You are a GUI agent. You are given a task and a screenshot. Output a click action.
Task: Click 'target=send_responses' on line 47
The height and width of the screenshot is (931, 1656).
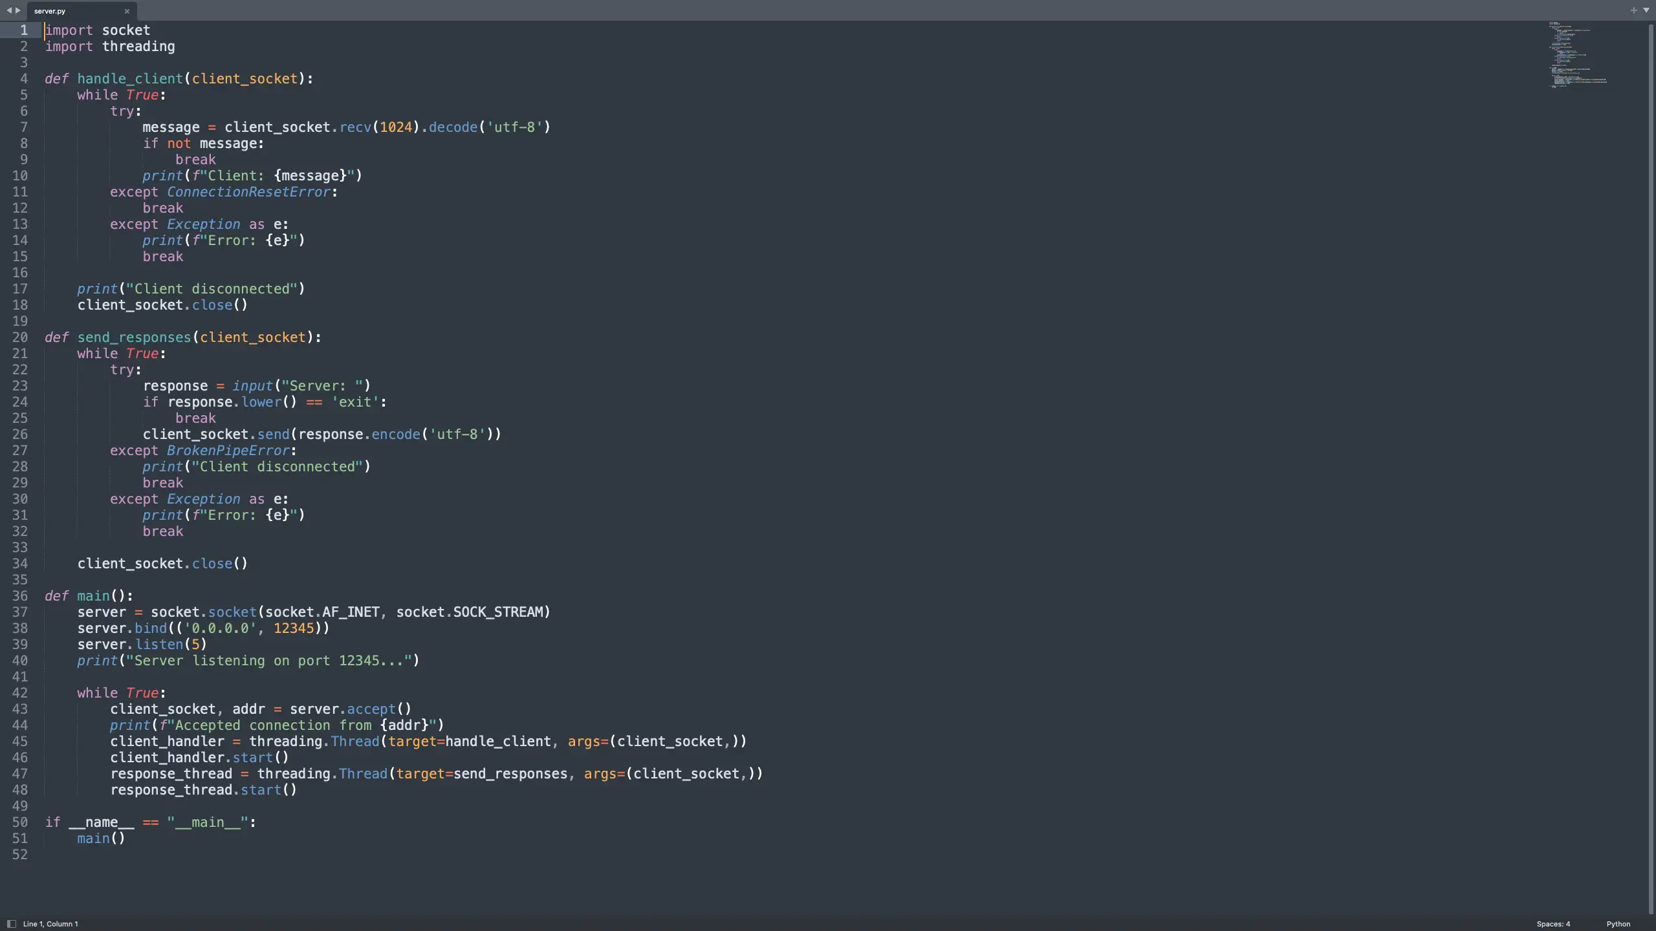click(x=481, y=774)
